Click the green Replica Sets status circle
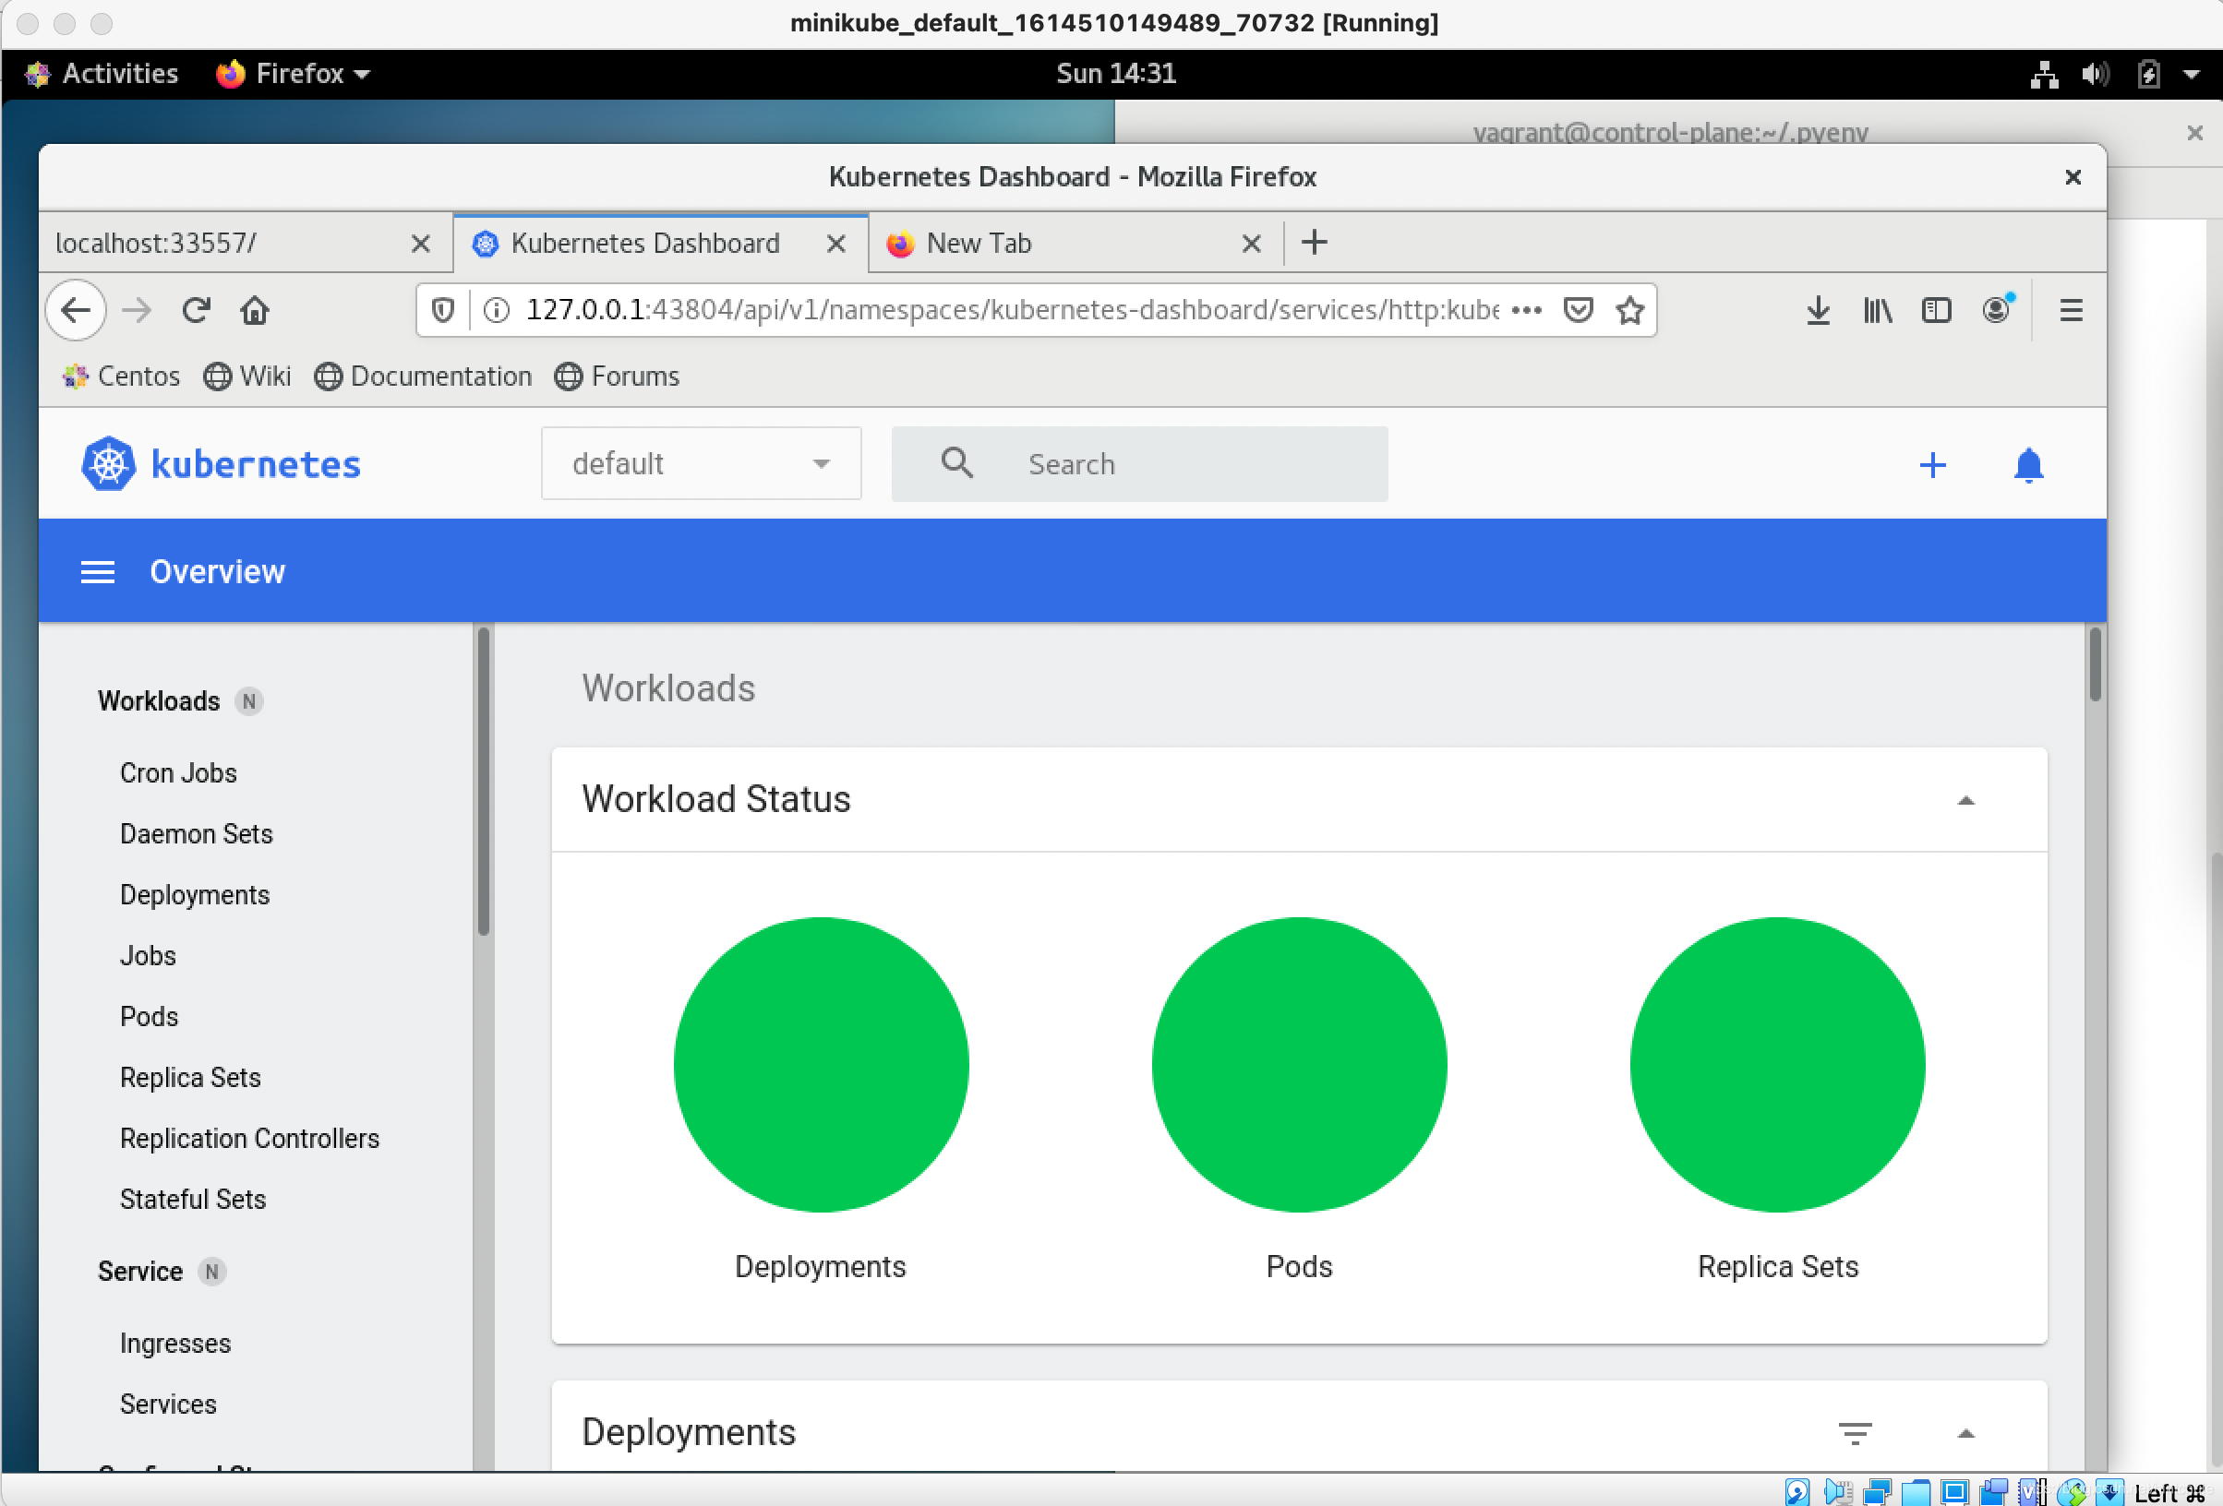The height and width of the screenshot is (1506, 2223). click(x=1777, y=1065)
